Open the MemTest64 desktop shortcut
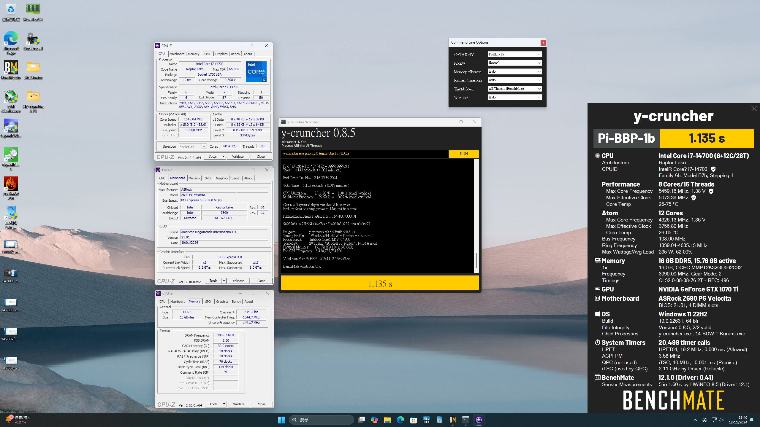This screenshot has width=760, height=427. pyautogui.click(x=33, y=12)
